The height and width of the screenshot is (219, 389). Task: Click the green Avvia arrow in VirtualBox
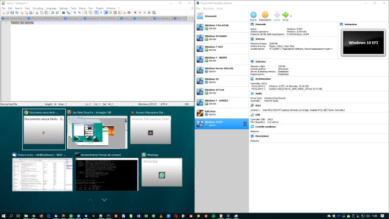pos(285,16)
